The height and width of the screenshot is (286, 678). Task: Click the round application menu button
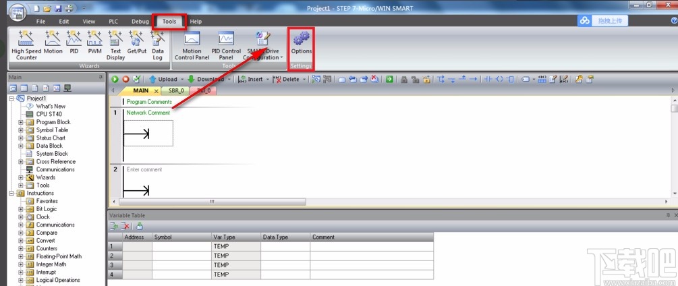point(17,12)
